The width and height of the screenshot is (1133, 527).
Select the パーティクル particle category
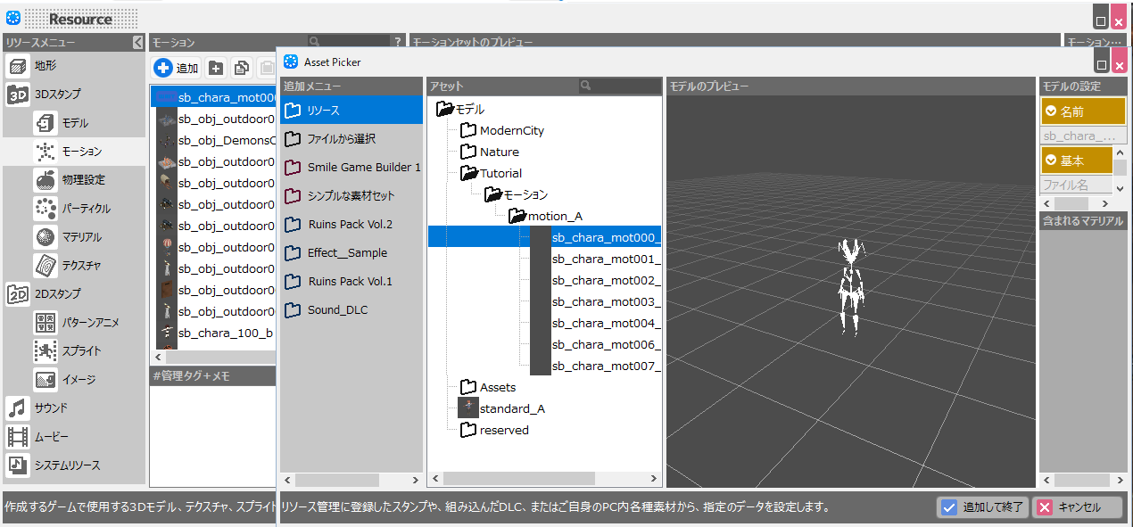point(86,209)
